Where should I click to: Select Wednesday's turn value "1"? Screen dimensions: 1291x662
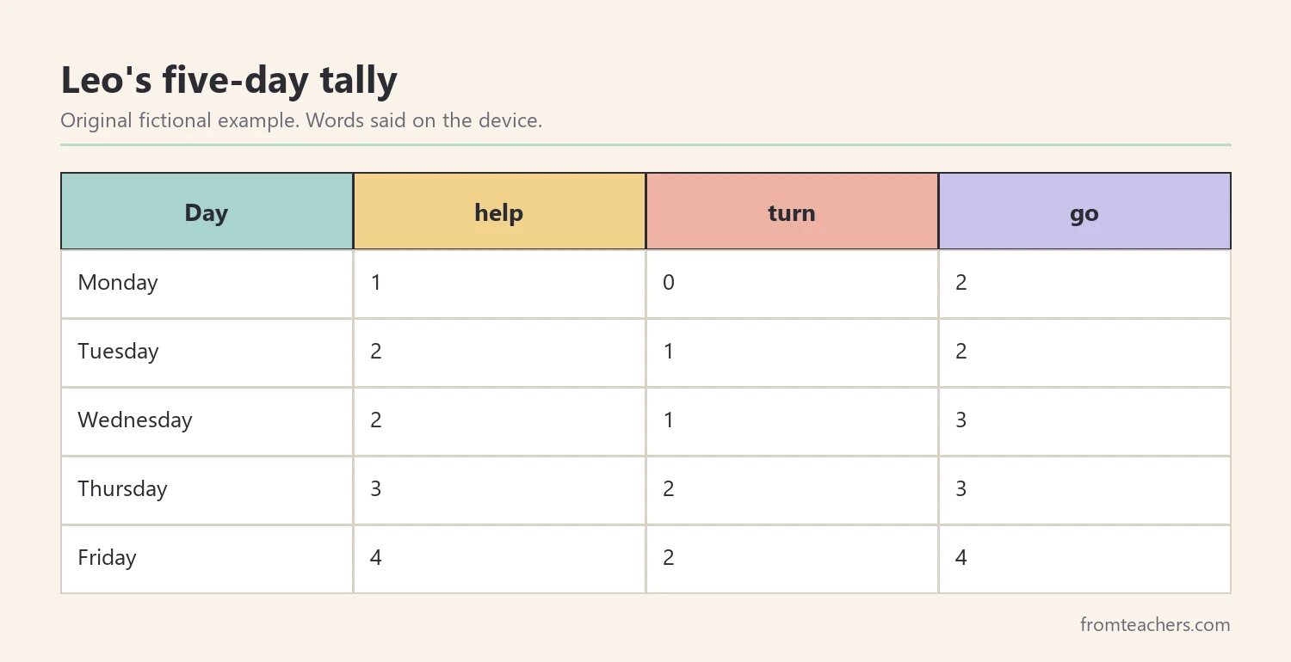point(669,420)
